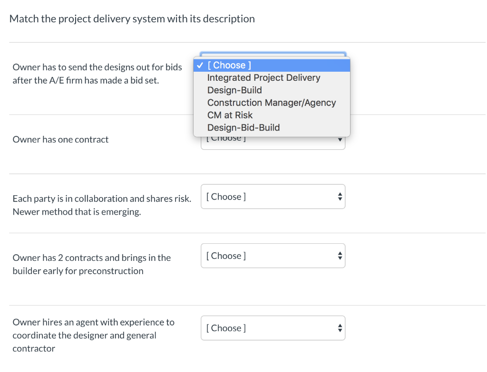Expand the "[Choose]" dropdown for owner's agent row
487x372 pixels.
[273, 328]
